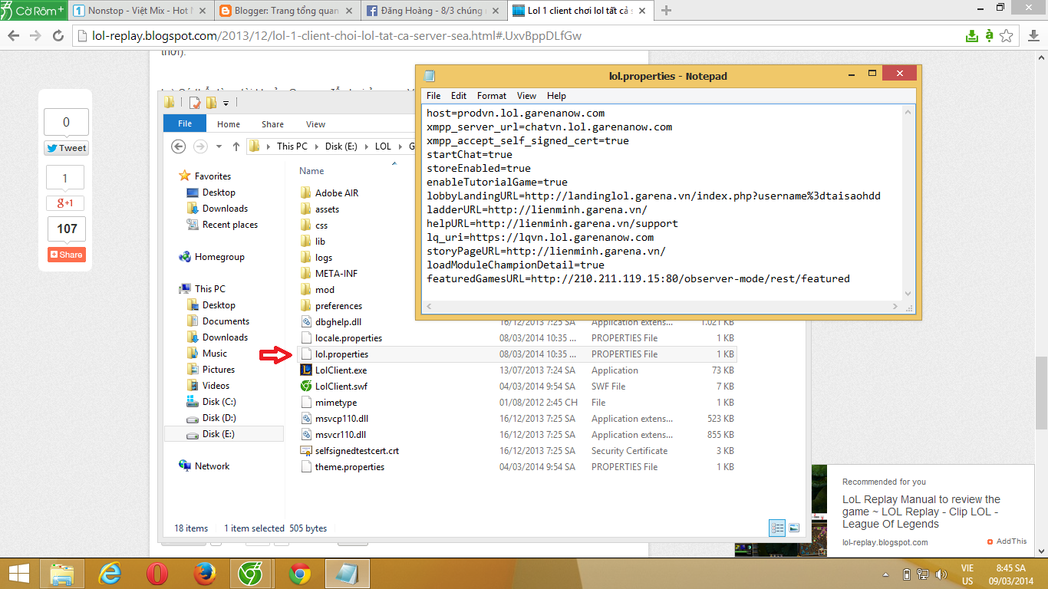Image resolution: width=1048 pixels, height=589 pixels.
Task: Open Notepad Help menu
Action: [556, 96]
